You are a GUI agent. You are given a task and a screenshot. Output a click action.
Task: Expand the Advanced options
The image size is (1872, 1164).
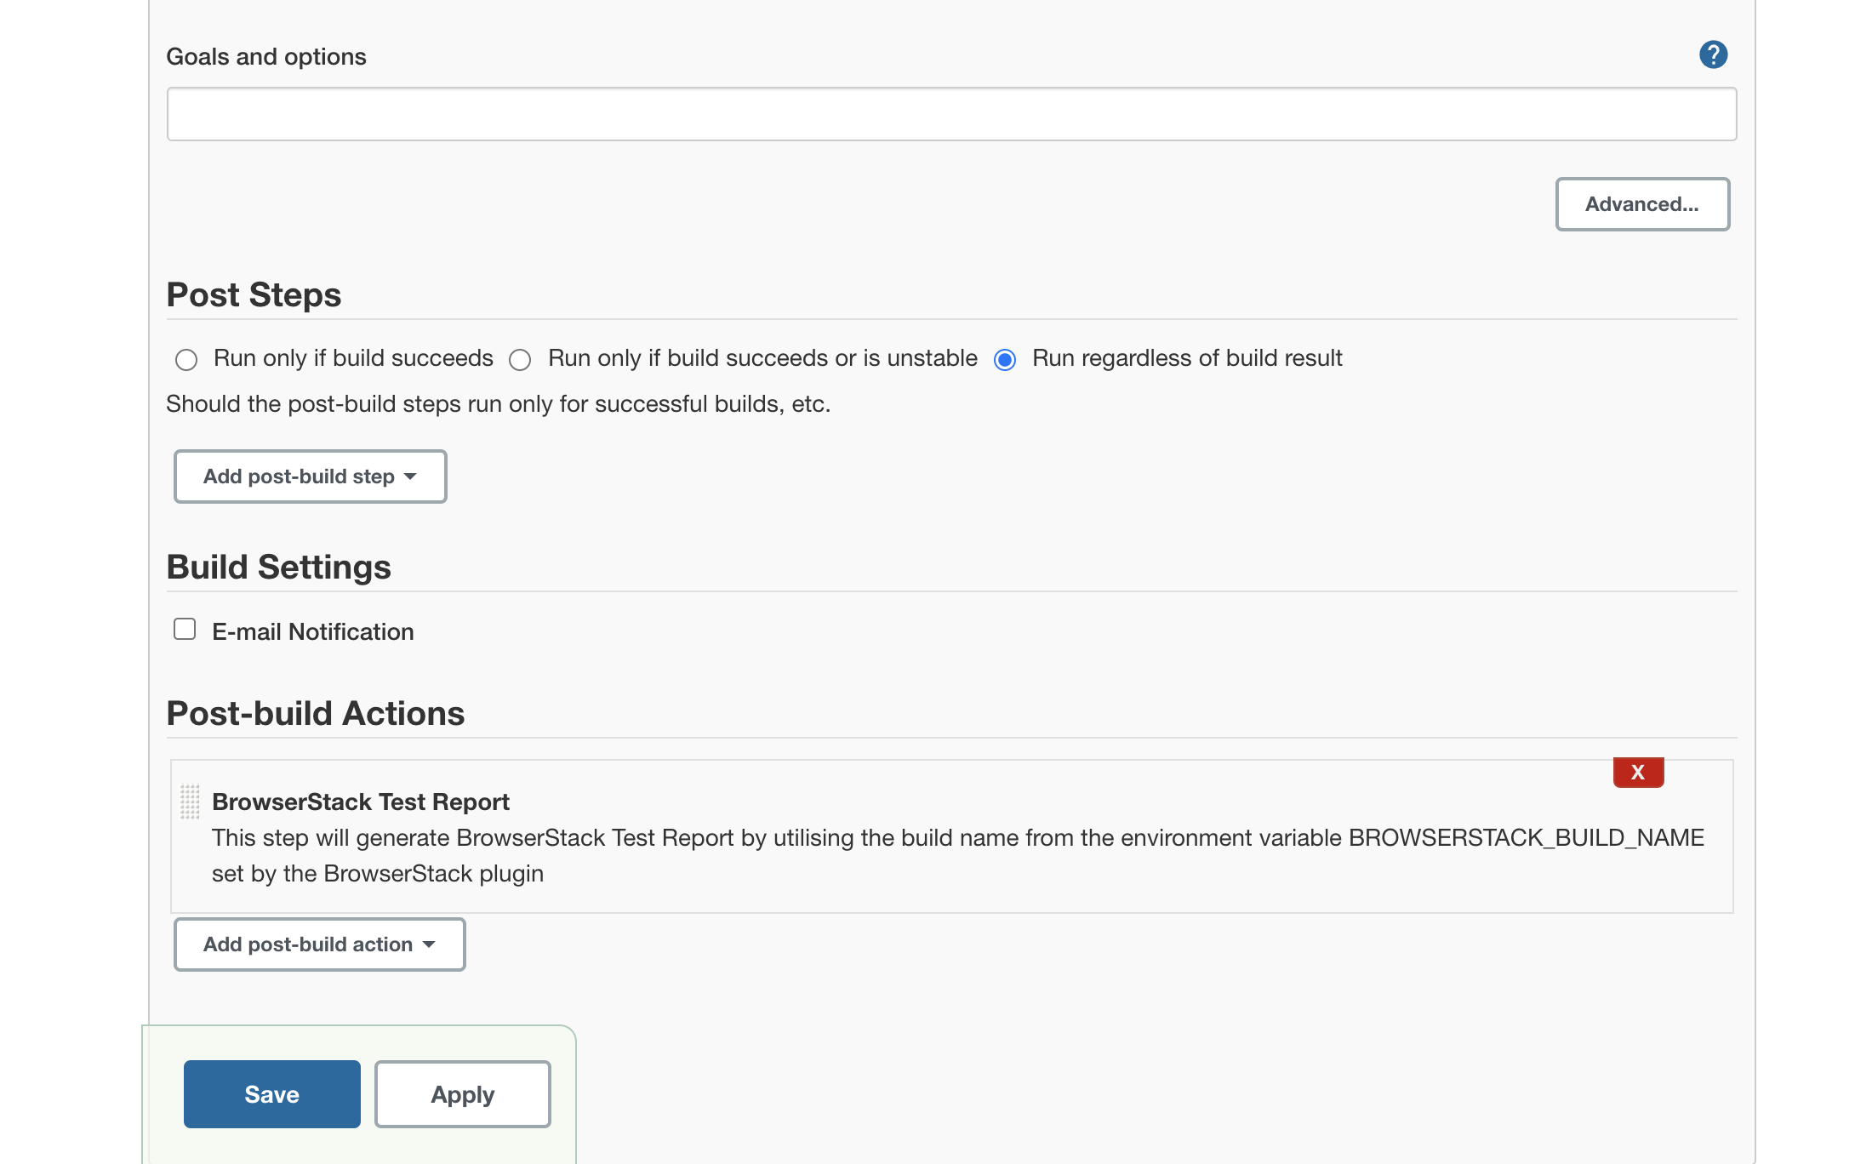tap(1641, 204)
